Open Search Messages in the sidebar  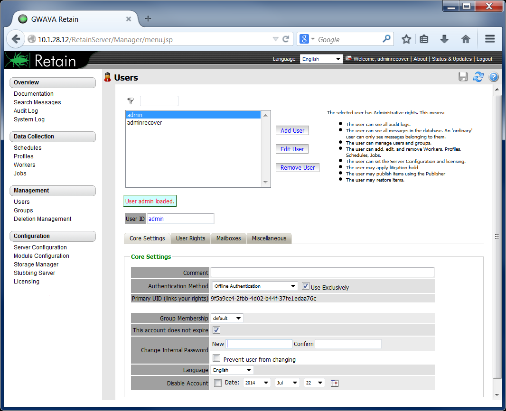point(37,102)
